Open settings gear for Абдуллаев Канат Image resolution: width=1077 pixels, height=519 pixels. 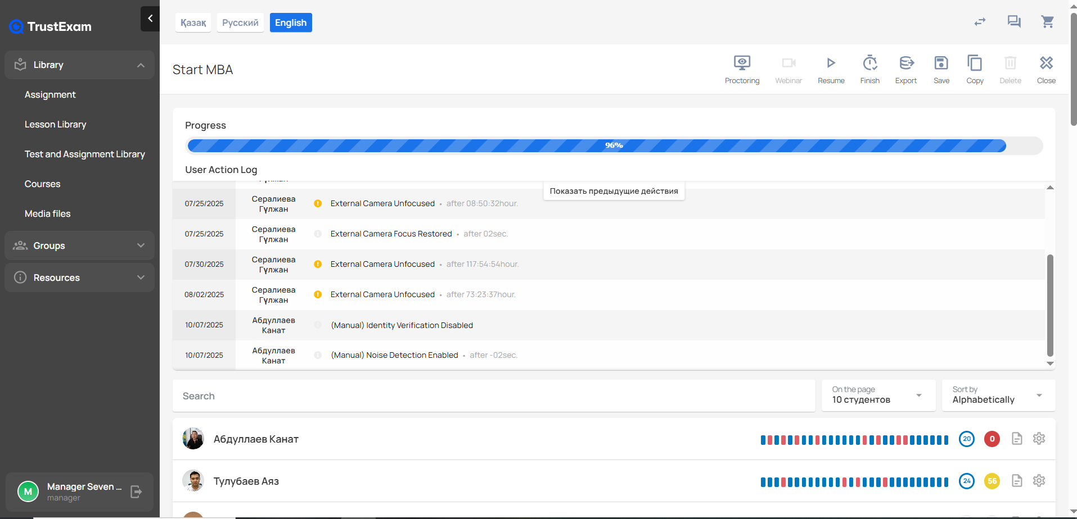tap(1039, 439)
